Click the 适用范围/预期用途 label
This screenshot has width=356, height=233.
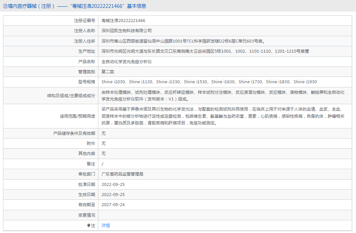[77, 116]
